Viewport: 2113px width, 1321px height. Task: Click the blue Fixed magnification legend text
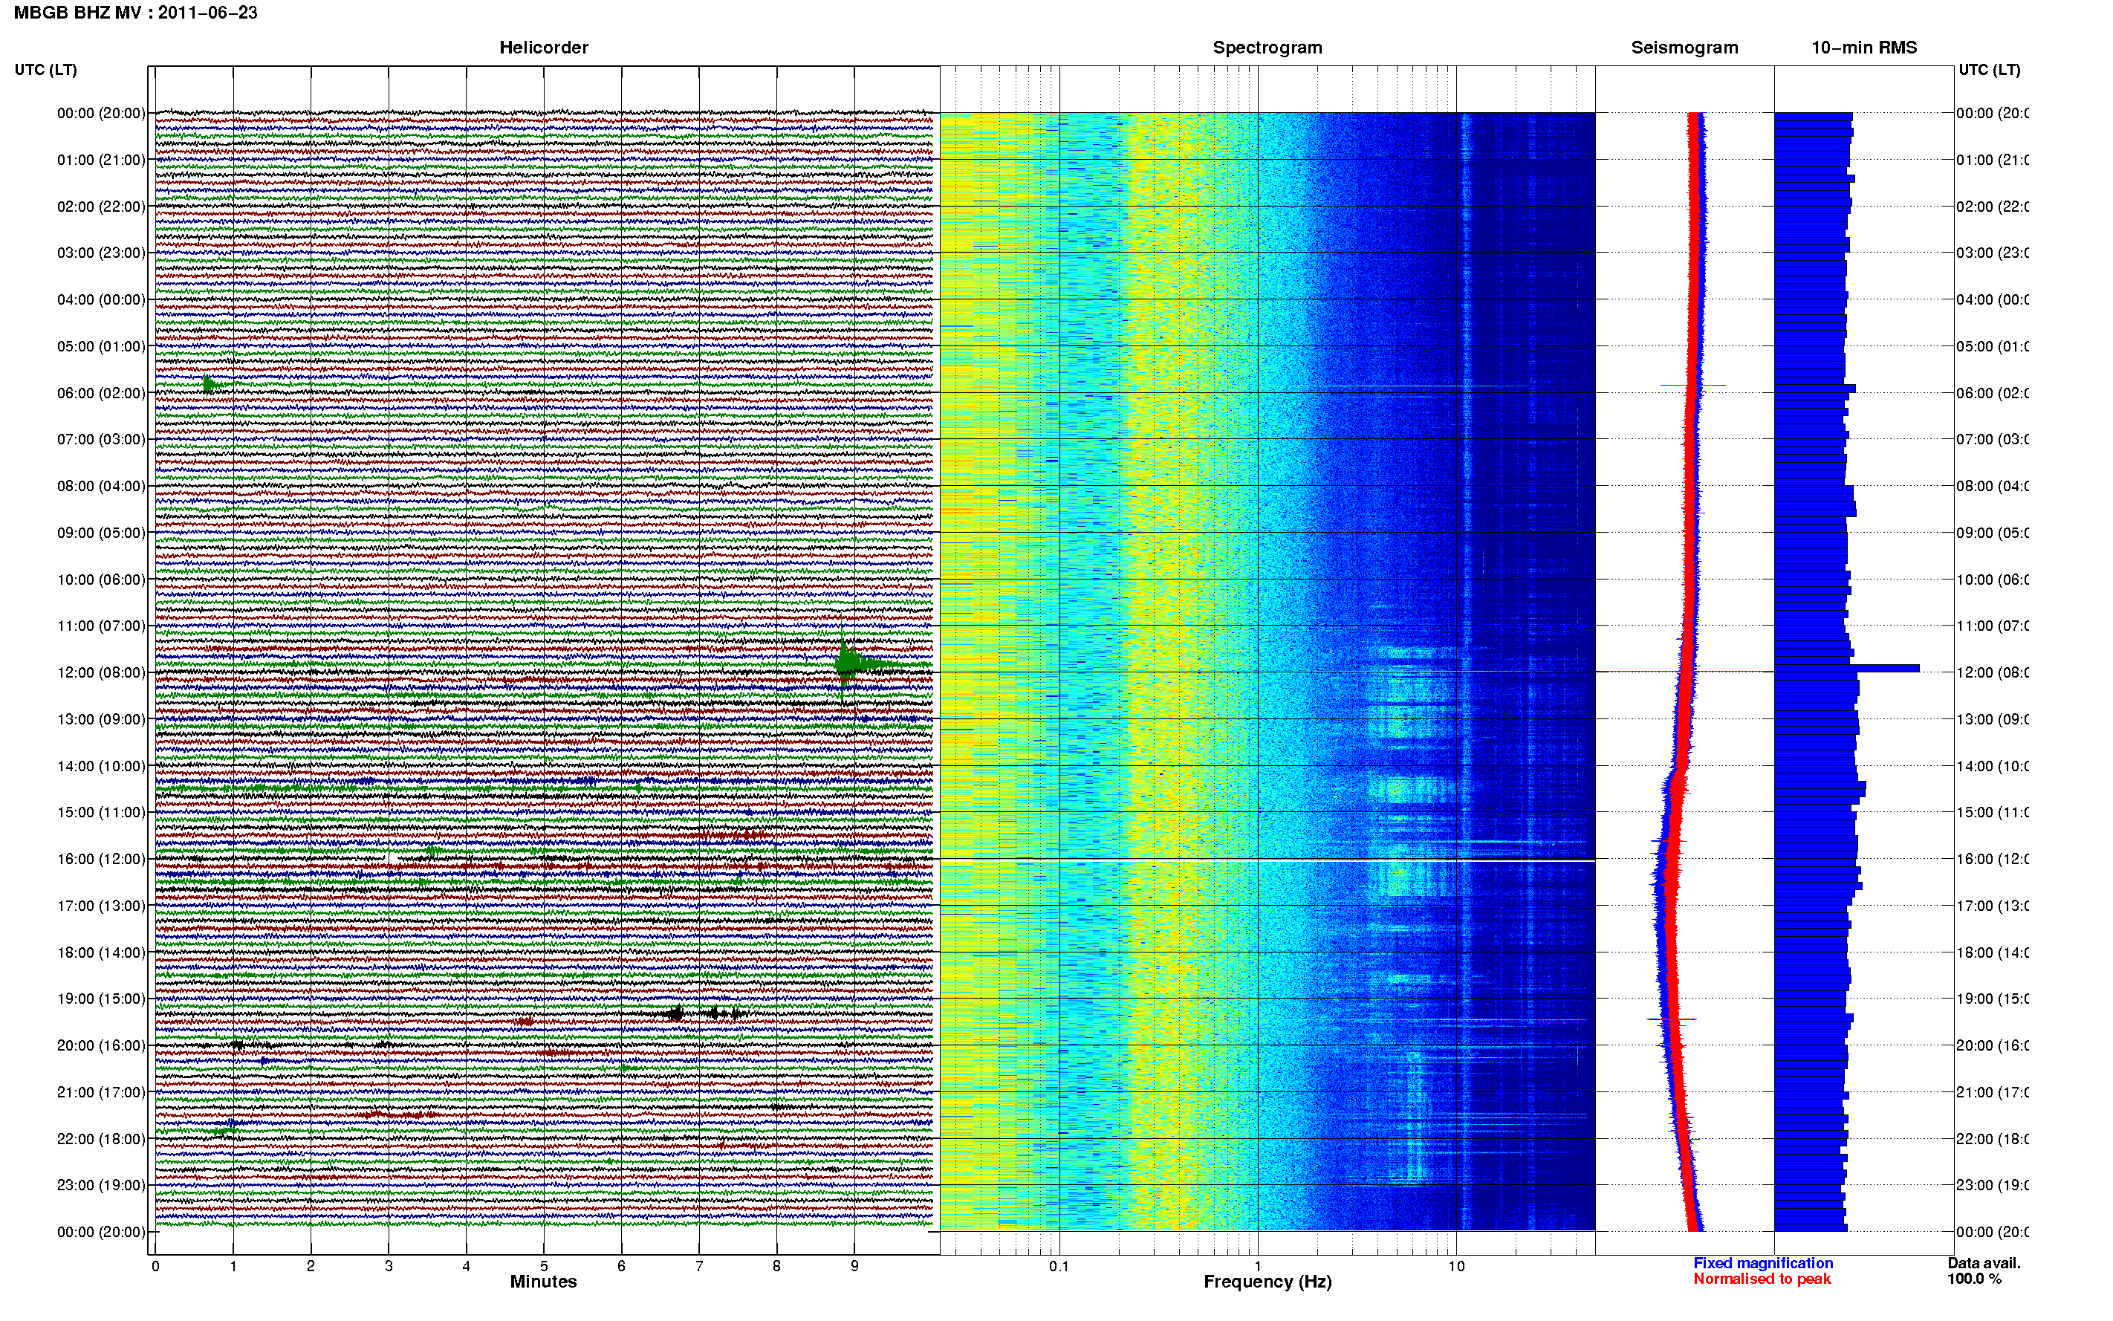click(x=1763, y=1263)
